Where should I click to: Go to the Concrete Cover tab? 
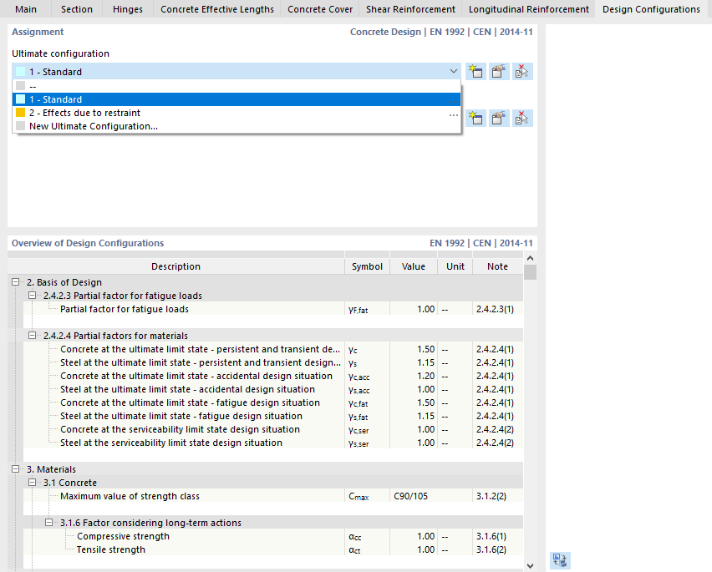click(320, 9)
